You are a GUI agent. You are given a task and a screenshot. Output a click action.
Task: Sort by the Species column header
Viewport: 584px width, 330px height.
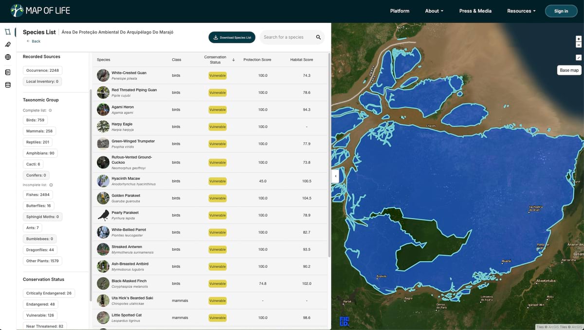tap(104, 60)
